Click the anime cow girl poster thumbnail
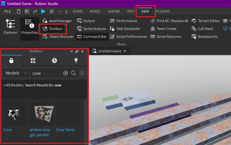This screenshot has height=145, width=231. (x=42, y=114)
